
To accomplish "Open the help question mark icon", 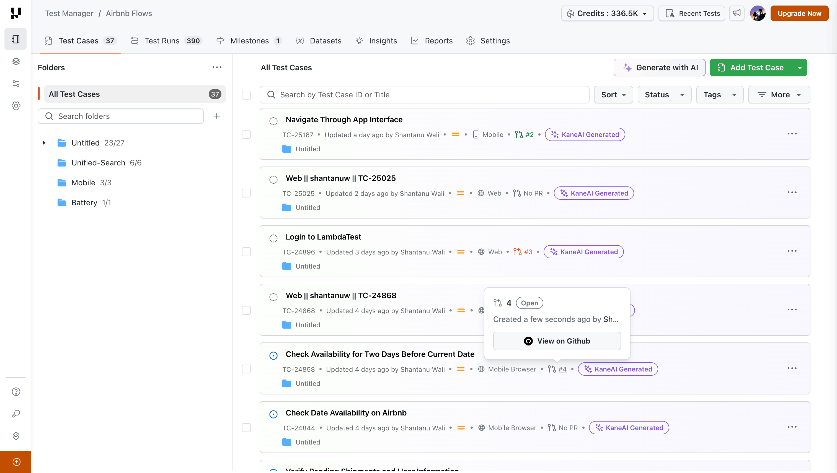I will point(16,391).
